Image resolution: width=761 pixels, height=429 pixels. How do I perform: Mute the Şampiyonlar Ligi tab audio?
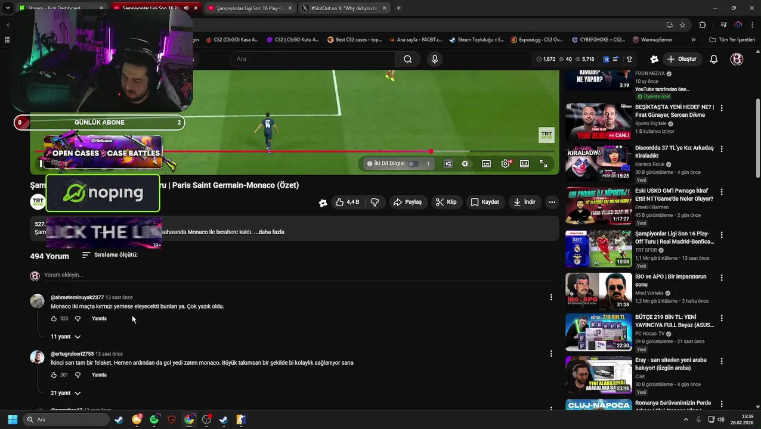pos(186,8)
